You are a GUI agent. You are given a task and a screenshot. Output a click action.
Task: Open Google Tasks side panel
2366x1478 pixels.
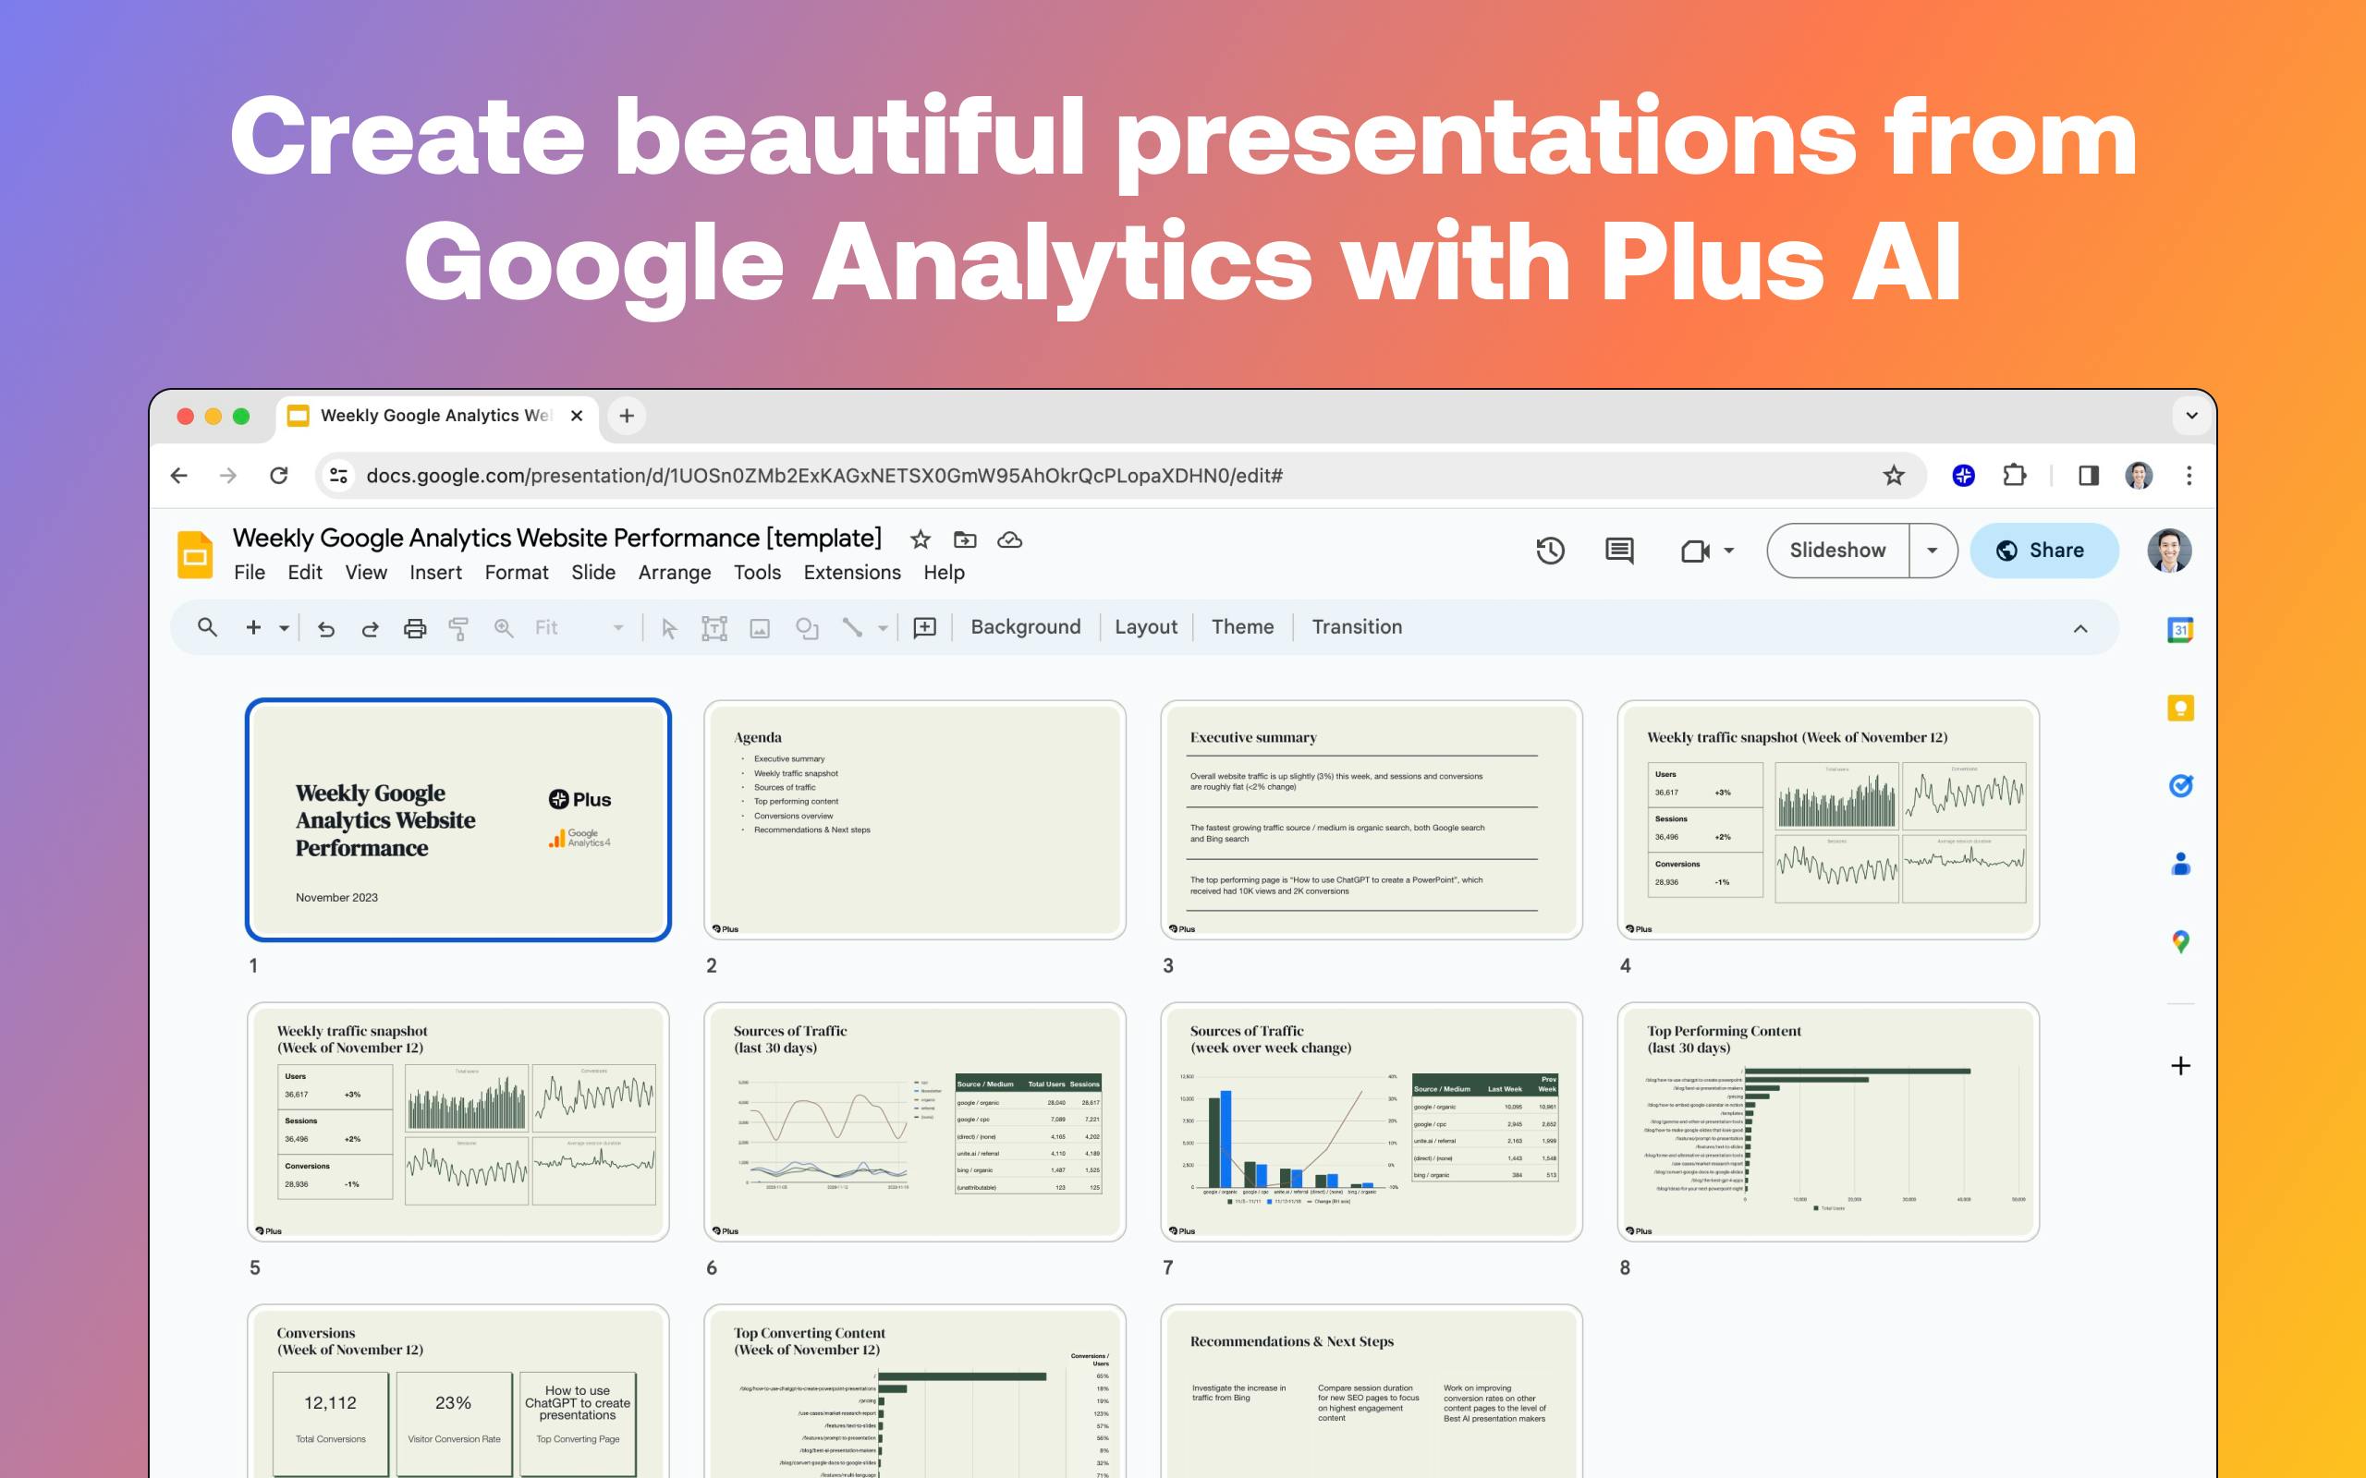point(2180,785)
